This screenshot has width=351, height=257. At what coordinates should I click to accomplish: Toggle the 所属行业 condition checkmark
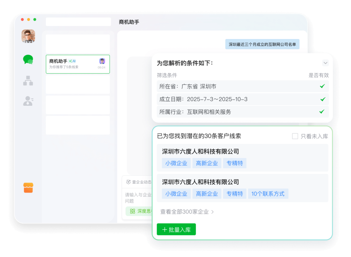[322, 112]
